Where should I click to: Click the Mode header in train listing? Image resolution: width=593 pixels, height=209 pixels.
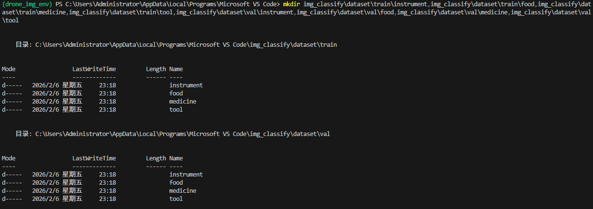pos(9,69)
